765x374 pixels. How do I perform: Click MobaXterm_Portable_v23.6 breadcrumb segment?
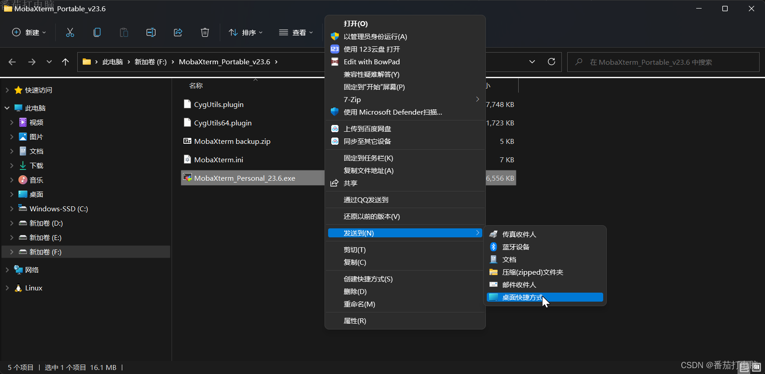tap(224, 62)
